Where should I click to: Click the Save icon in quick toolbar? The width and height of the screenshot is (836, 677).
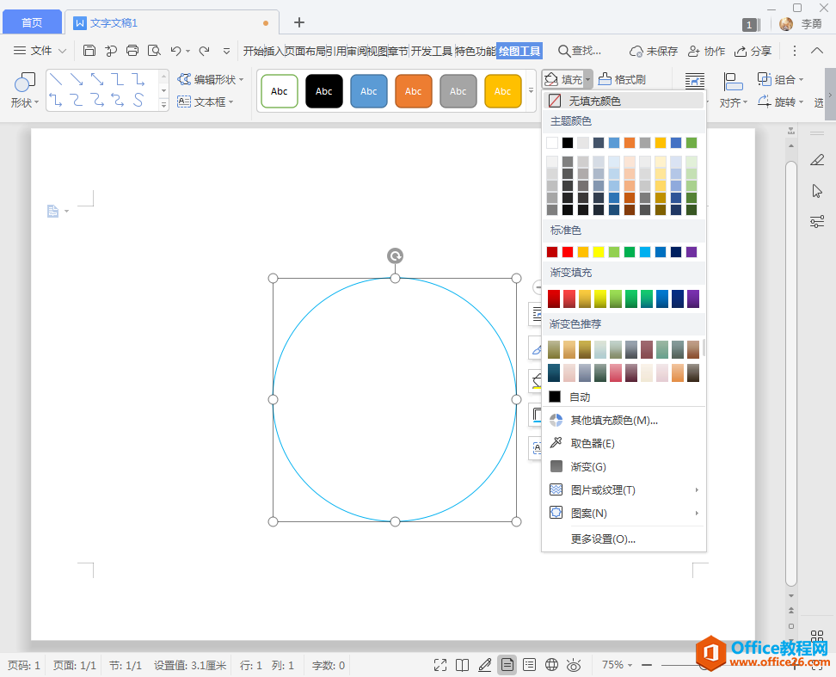tap(89, 51)
